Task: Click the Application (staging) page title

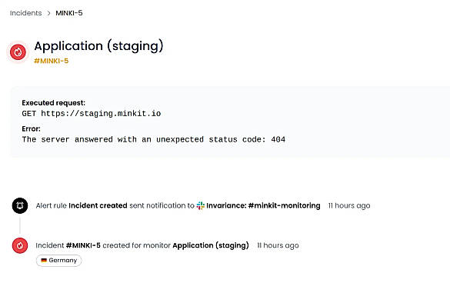Action: coord(98,46)
